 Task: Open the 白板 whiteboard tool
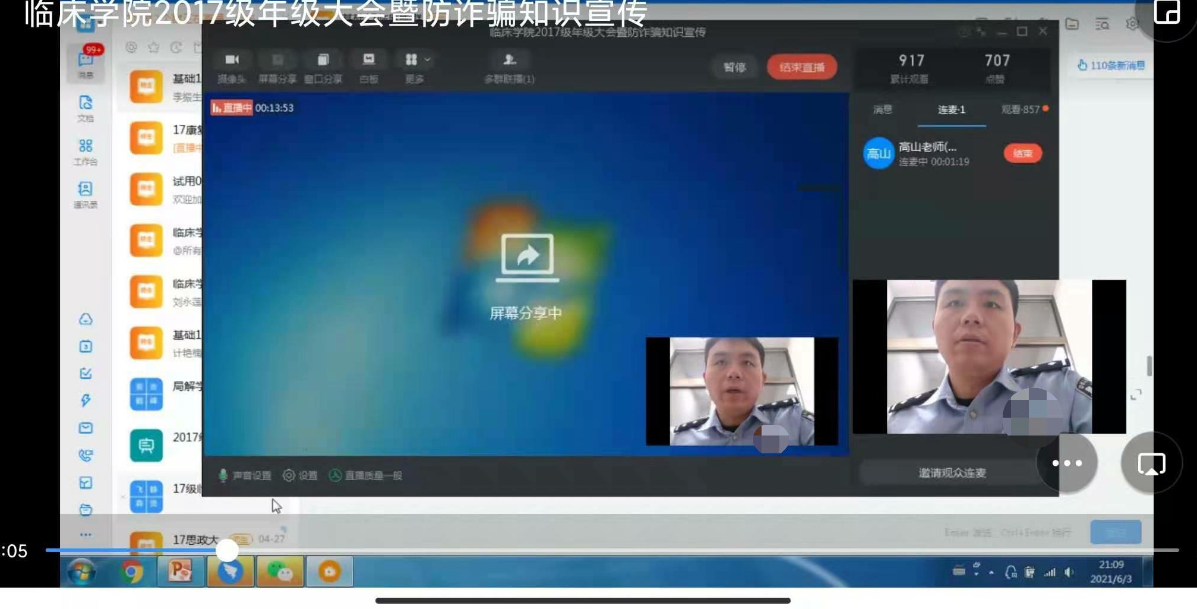pyautogui.click(x=368, y=67)
